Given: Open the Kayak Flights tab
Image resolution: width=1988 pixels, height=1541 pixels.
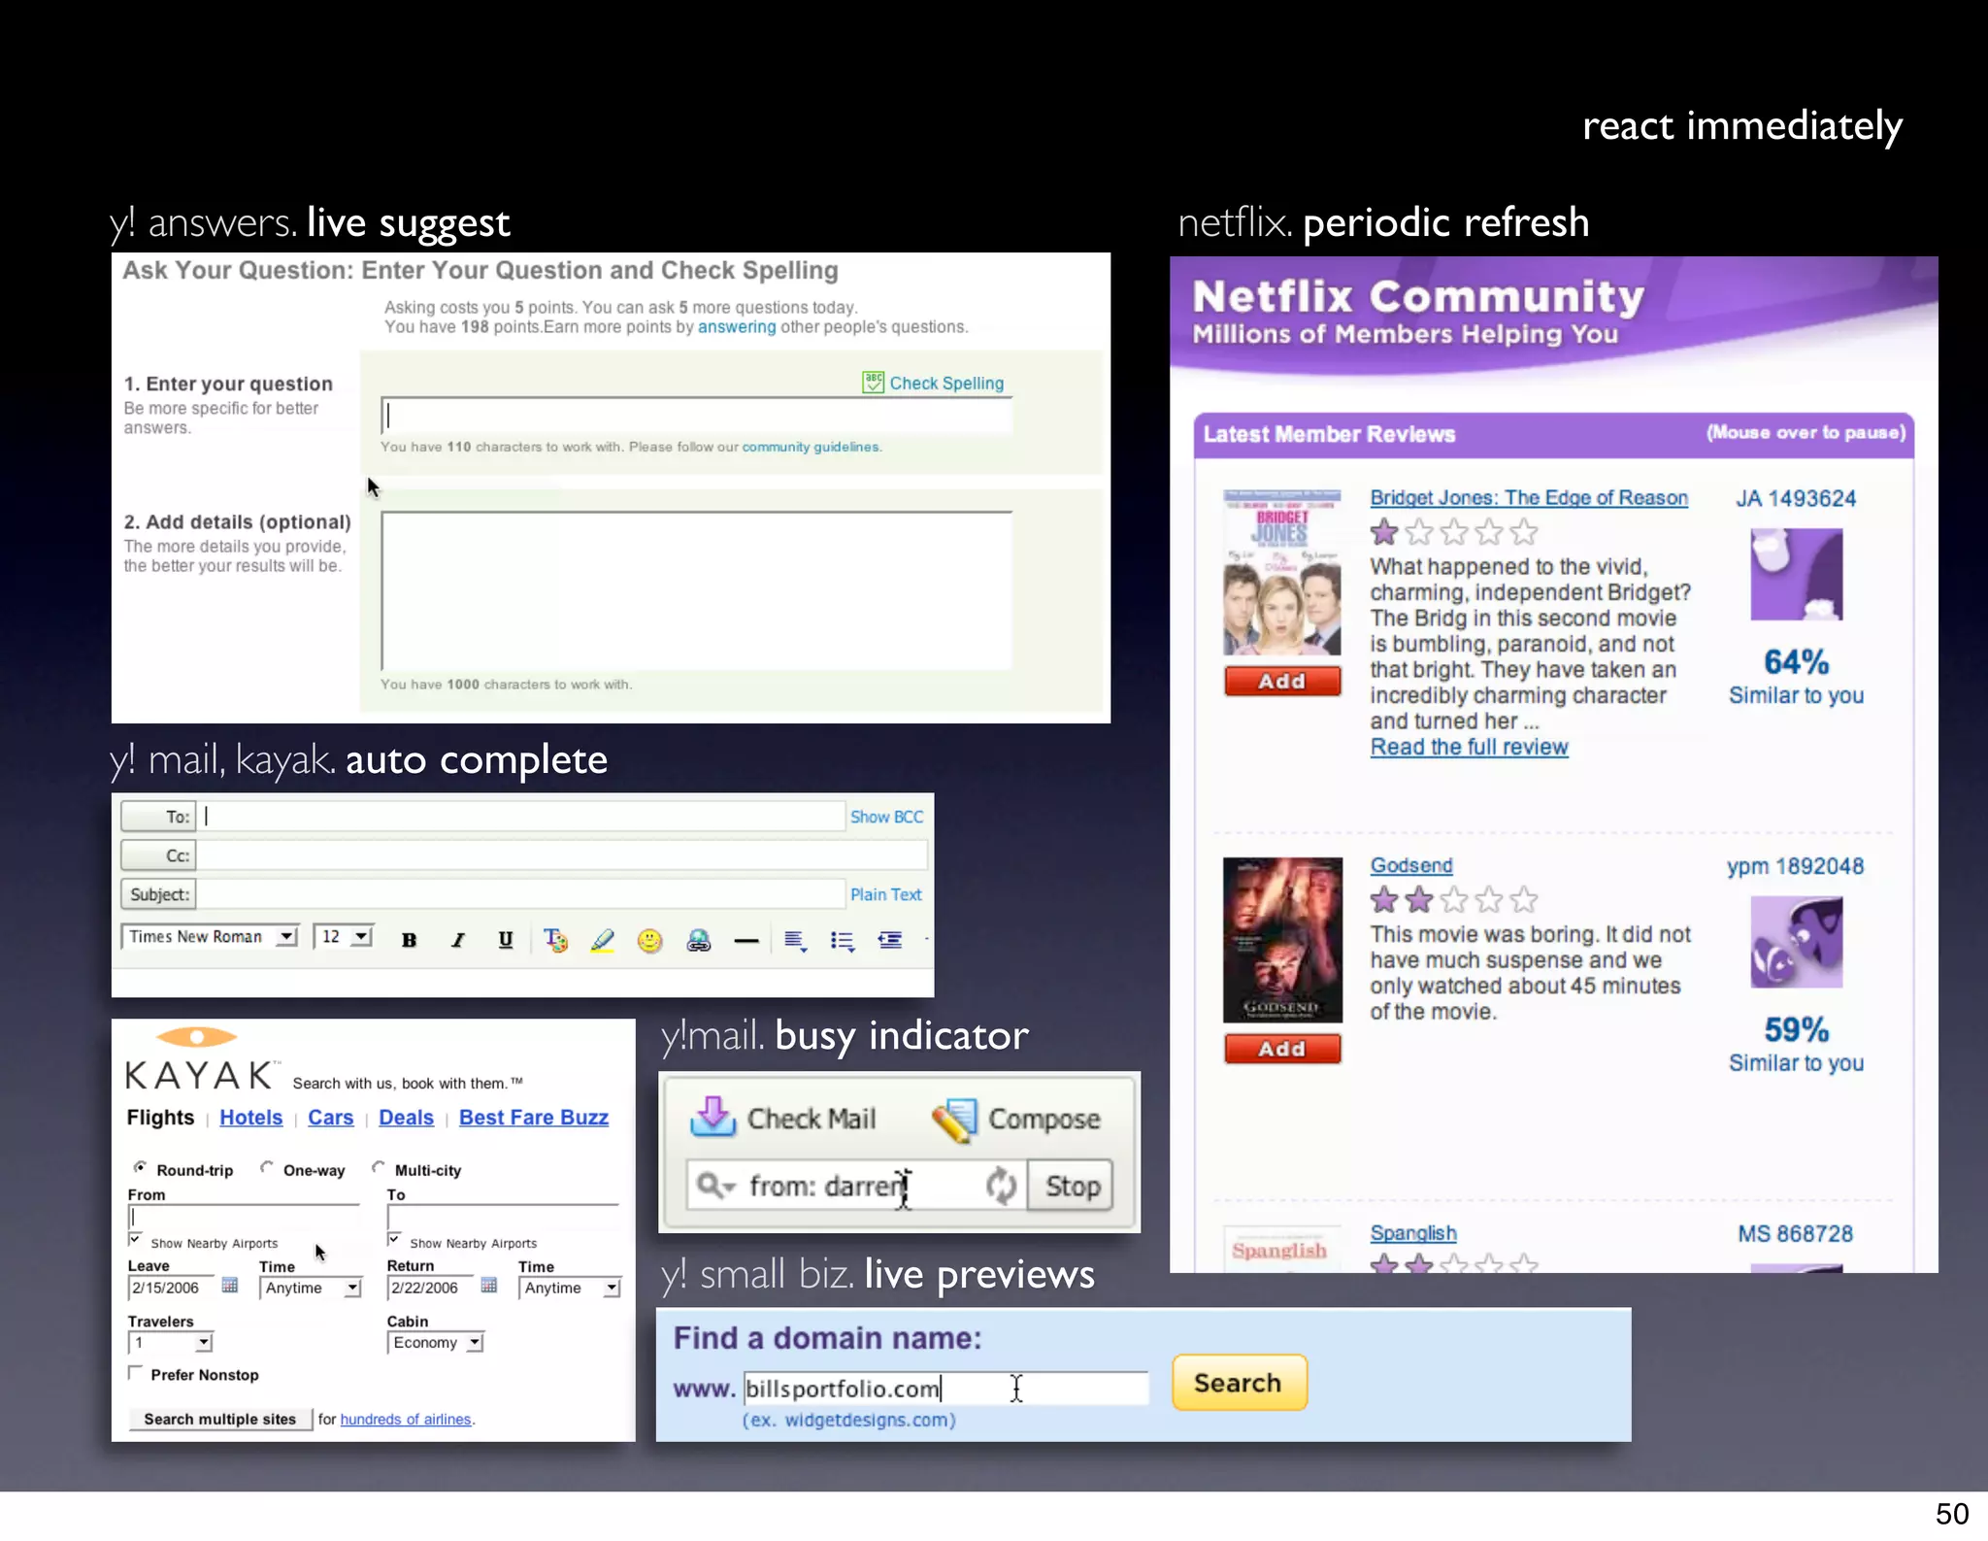Looking at the screenshot, I should click(160, 1118).
